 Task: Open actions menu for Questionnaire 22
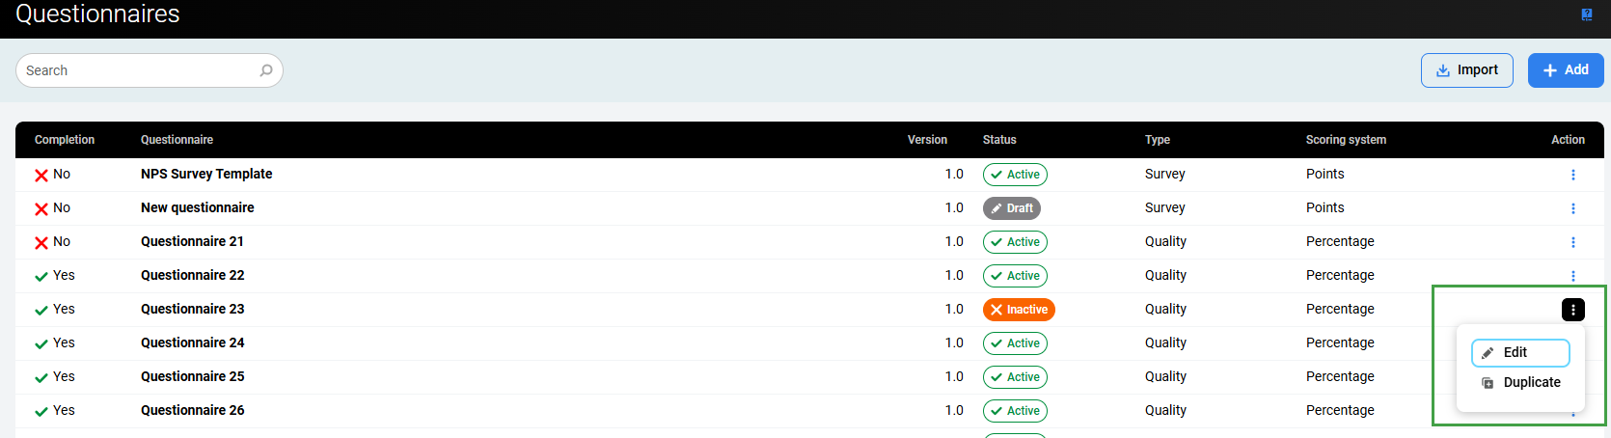point(1572,276)
